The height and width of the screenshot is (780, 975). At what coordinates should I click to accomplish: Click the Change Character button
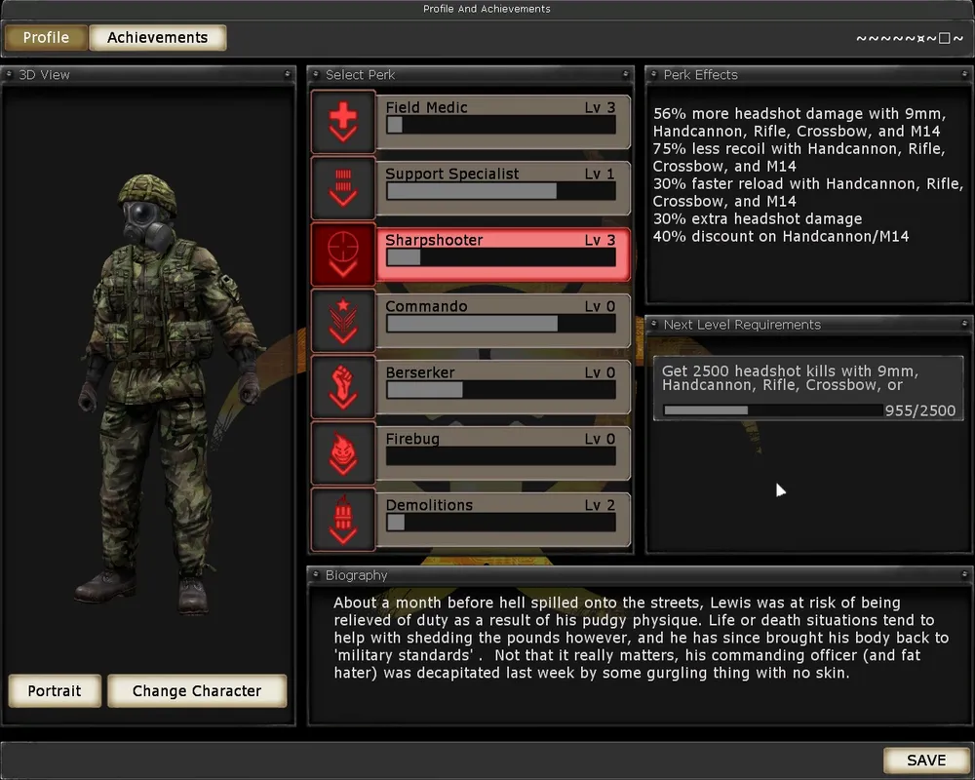196,690
